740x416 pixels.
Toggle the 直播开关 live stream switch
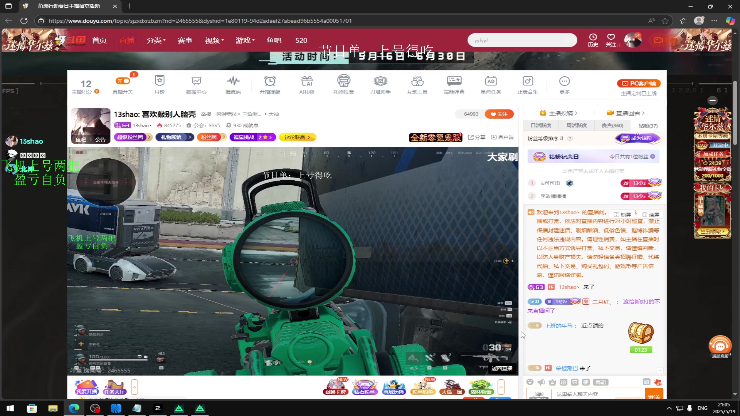click(123, 81)
